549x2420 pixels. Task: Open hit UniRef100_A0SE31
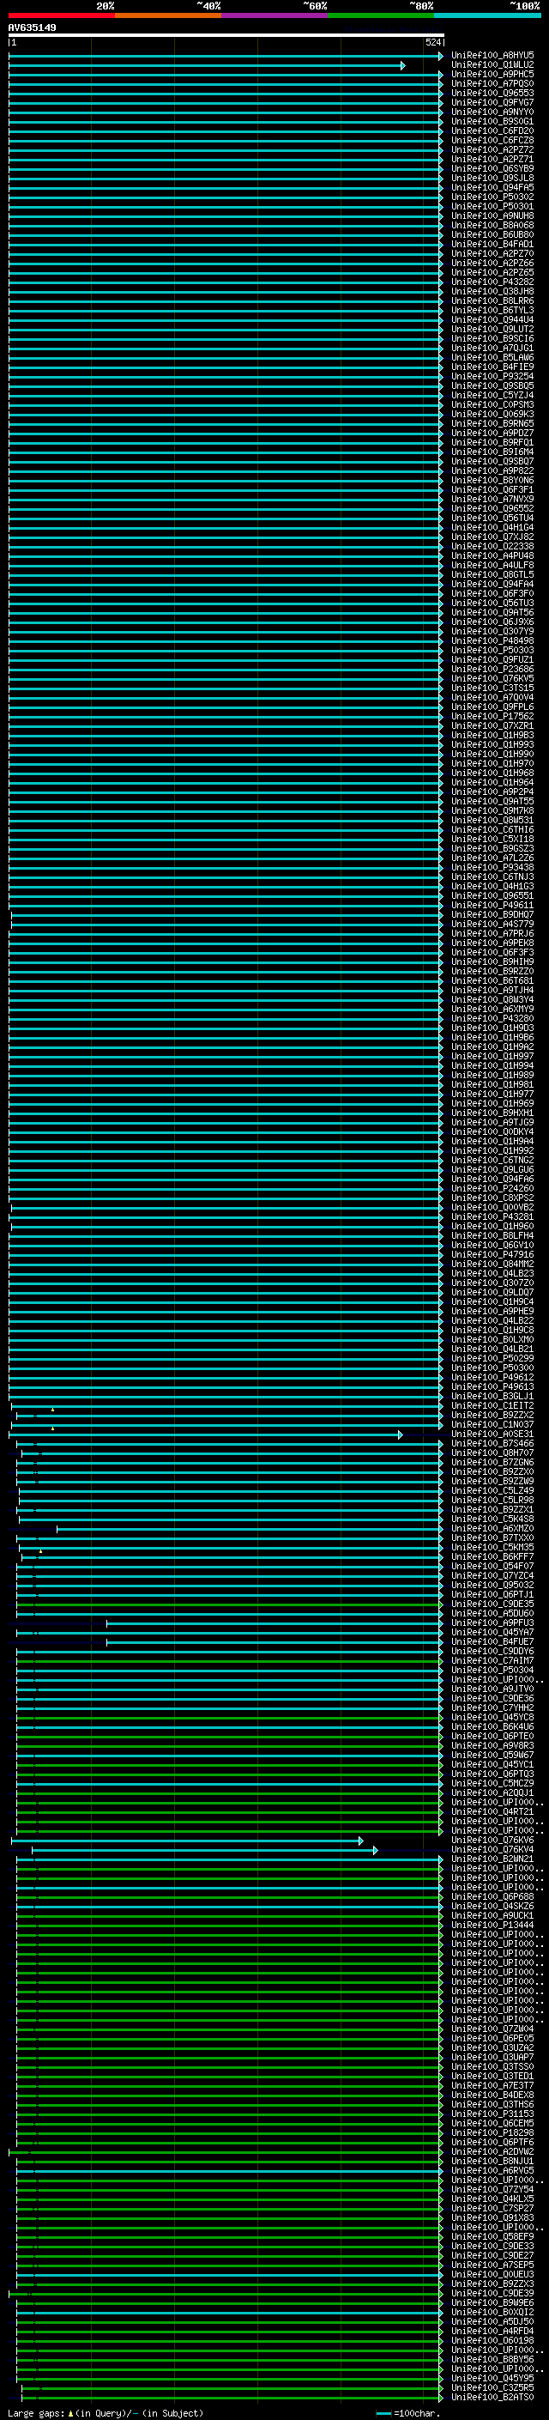(x=492, y=1434)
